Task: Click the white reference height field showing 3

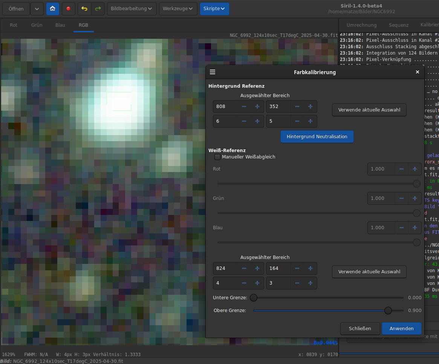Action: 278,283
